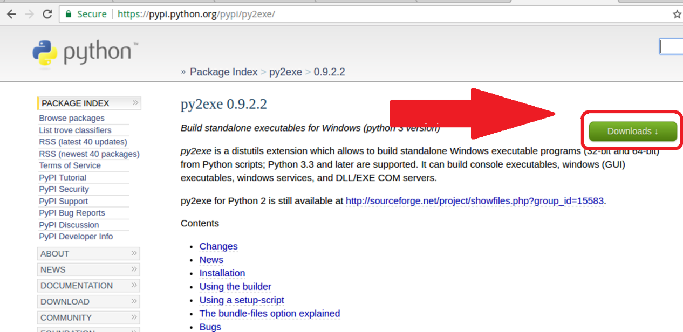Expand the PACKAGE INDEX sidebar section
Image resolution: width=683 pixels, height=332 pixels.
89,103
